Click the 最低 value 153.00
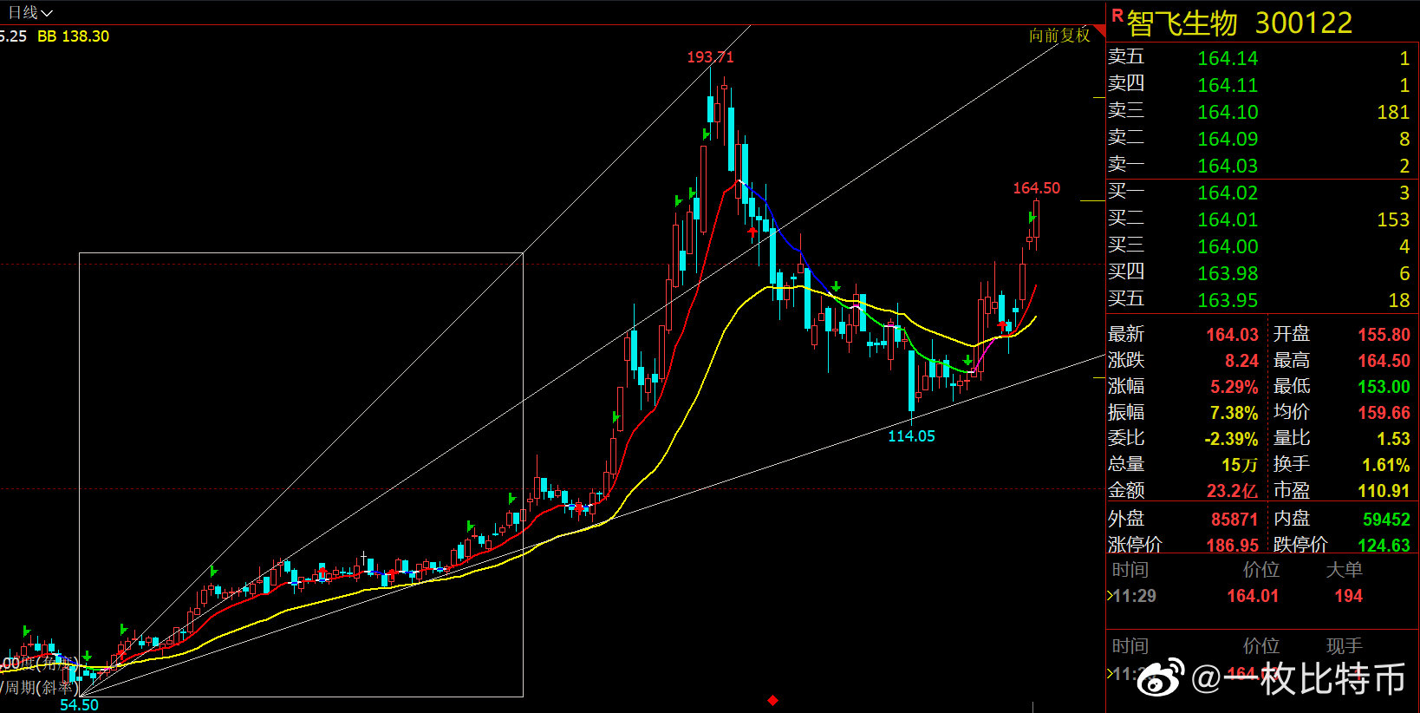The height and width of the screenshot is (713, 1420). point(1384,387)
